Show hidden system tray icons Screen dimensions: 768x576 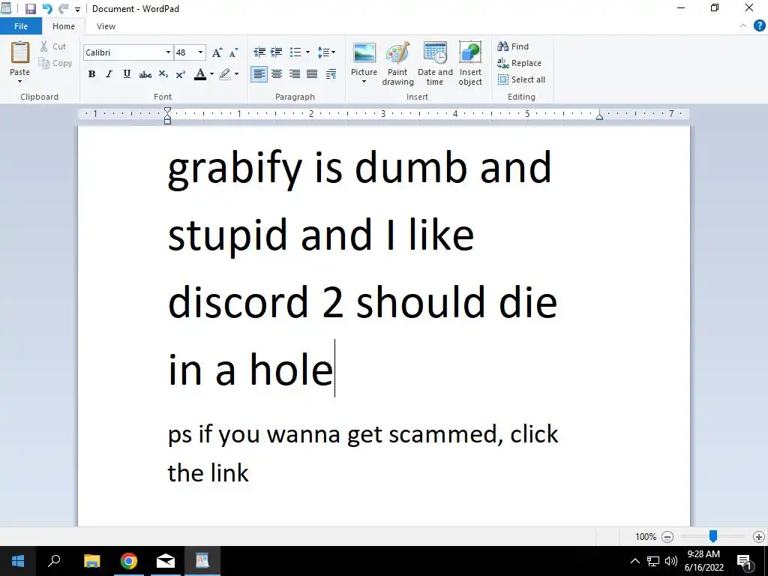click(634, 561)
